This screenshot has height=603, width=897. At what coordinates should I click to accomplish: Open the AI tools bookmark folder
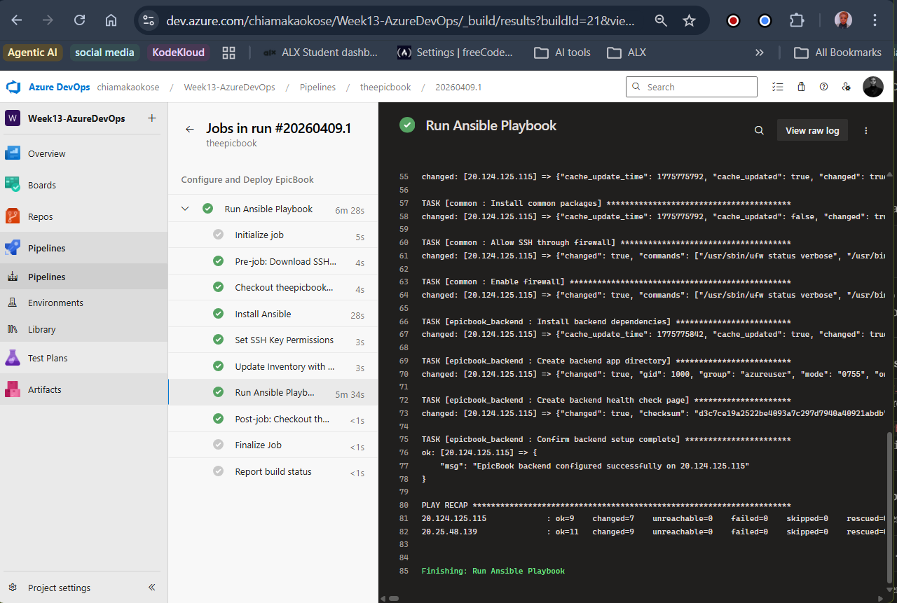pyautogui.click(x=563, y=53)
